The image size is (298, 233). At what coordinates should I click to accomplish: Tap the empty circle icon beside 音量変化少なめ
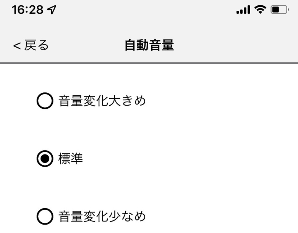point(45,217)
